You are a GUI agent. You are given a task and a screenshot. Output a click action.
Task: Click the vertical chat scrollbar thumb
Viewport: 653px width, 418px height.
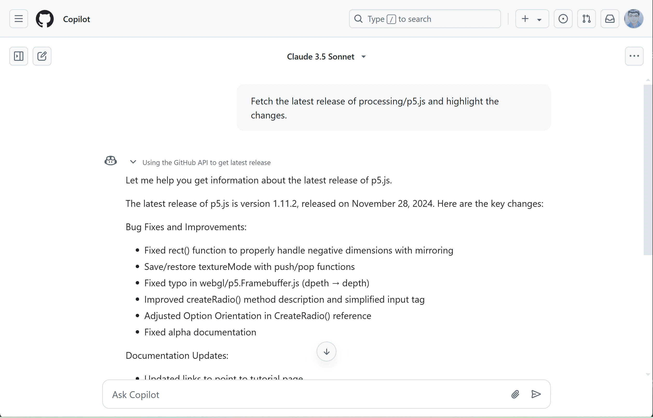[x=648, y=170]
